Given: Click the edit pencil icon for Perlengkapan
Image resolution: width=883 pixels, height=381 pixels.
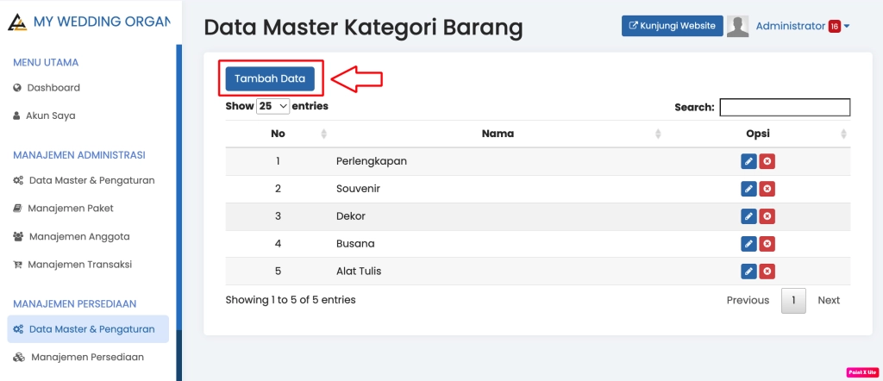Looking at the screenshot, I should click(x=748, y=161).
